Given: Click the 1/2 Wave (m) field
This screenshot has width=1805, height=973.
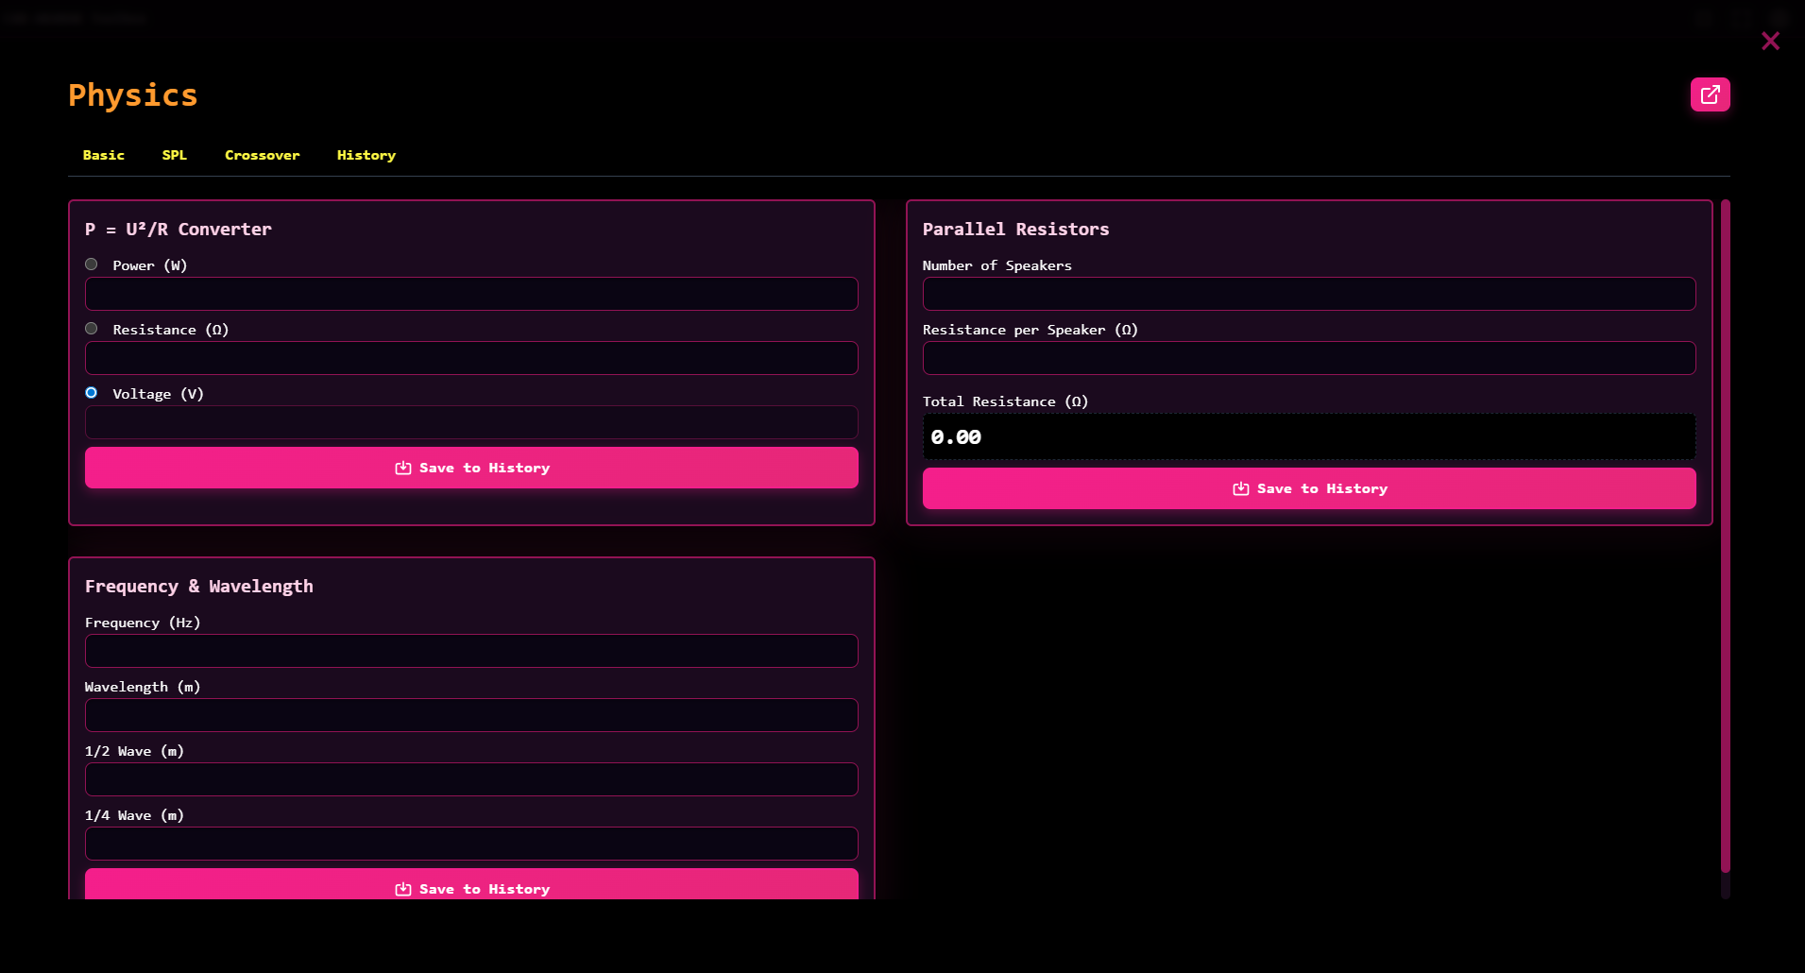Looking at the screenshot, I should (x=471, y=779).
